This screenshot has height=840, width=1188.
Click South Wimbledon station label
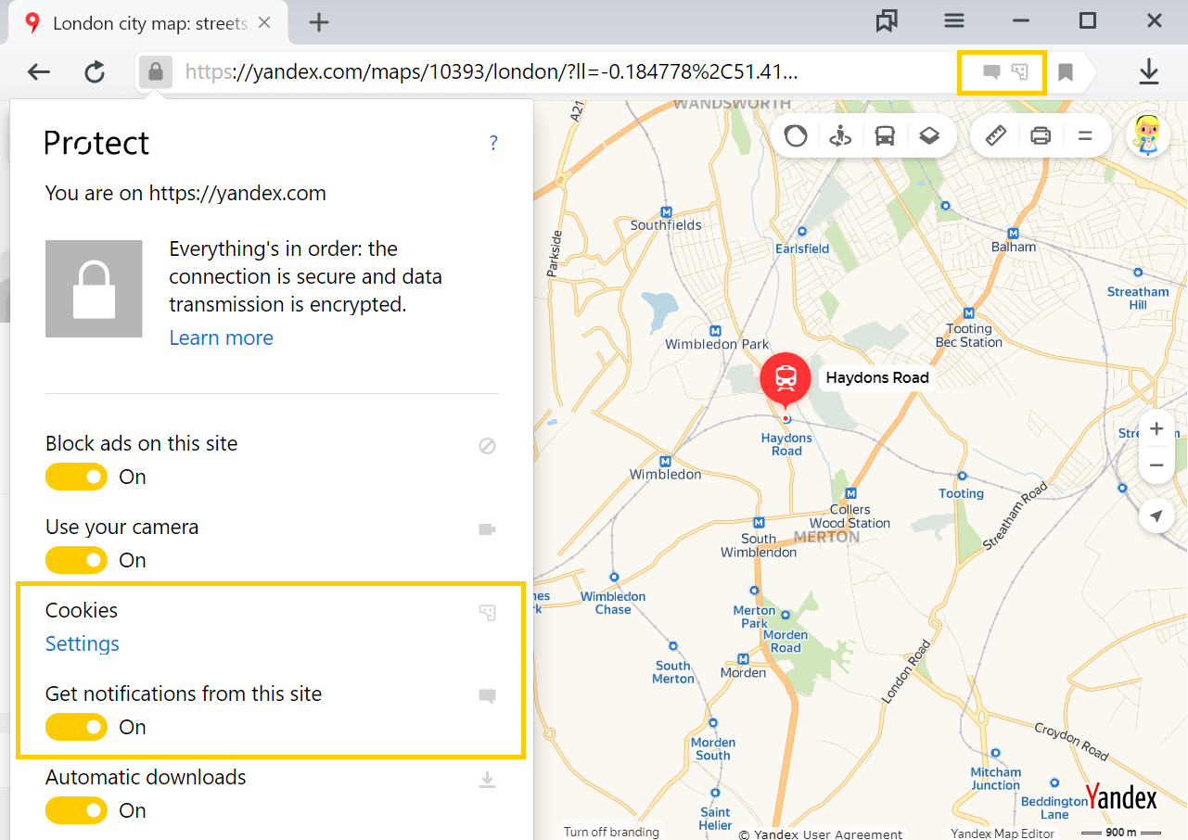coord(759,545)
